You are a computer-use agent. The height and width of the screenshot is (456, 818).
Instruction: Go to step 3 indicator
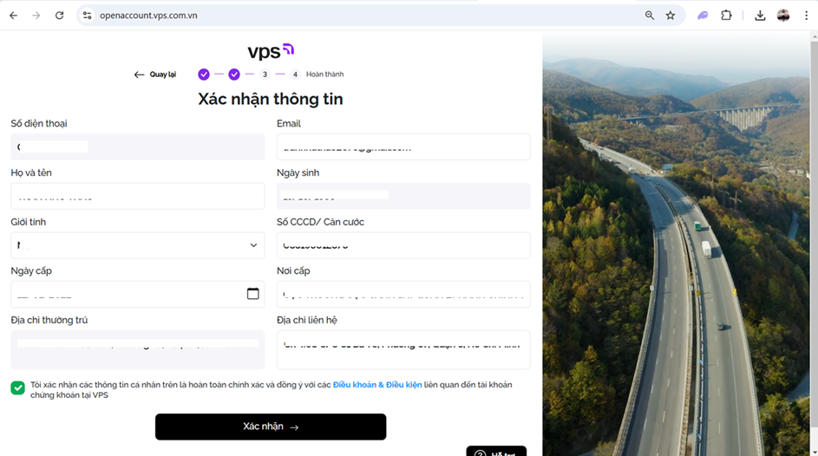point(265,75)
